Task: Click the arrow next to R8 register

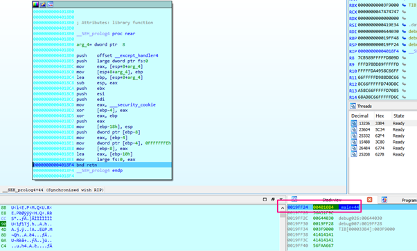Action: pyautogui.click(x=405, y=57)
